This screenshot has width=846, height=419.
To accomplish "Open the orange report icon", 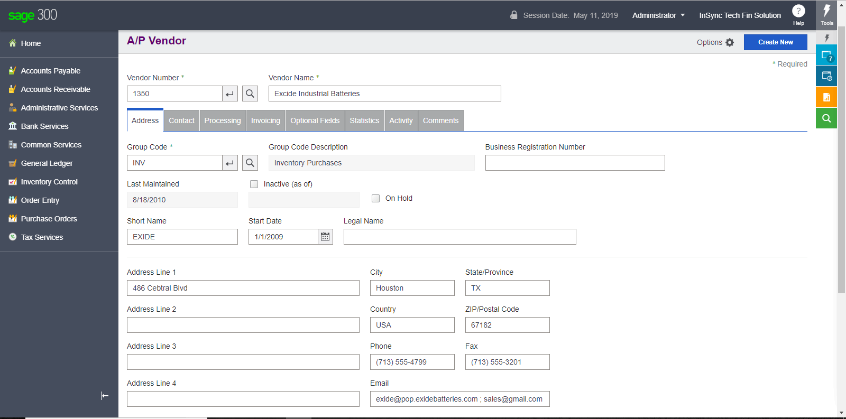I will [826, 97].
